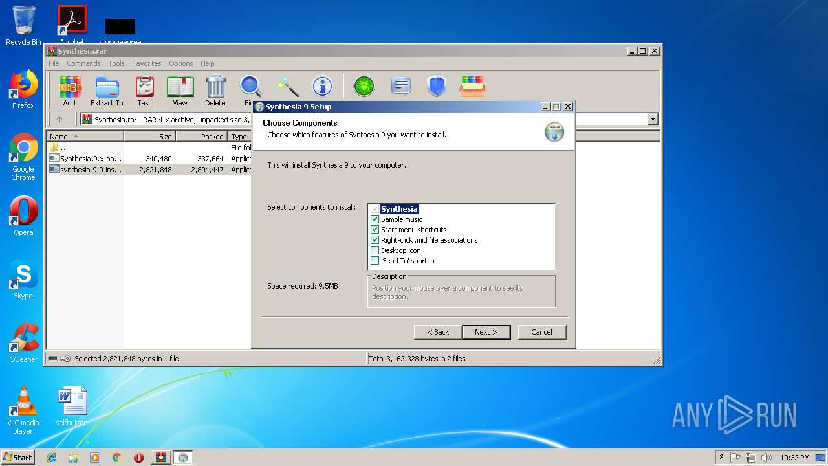The image size is (828, 466).
Task: Enable the 'Send To' shortcut component
Action: (375, 261)
